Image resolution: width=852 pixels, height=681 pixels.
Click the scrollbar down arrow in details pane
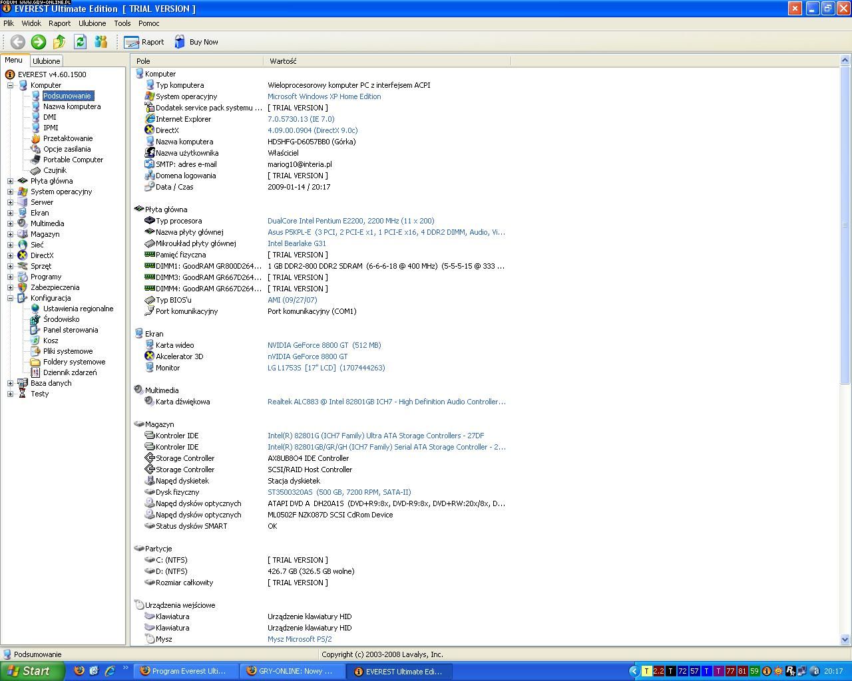(x=845, y=640)
